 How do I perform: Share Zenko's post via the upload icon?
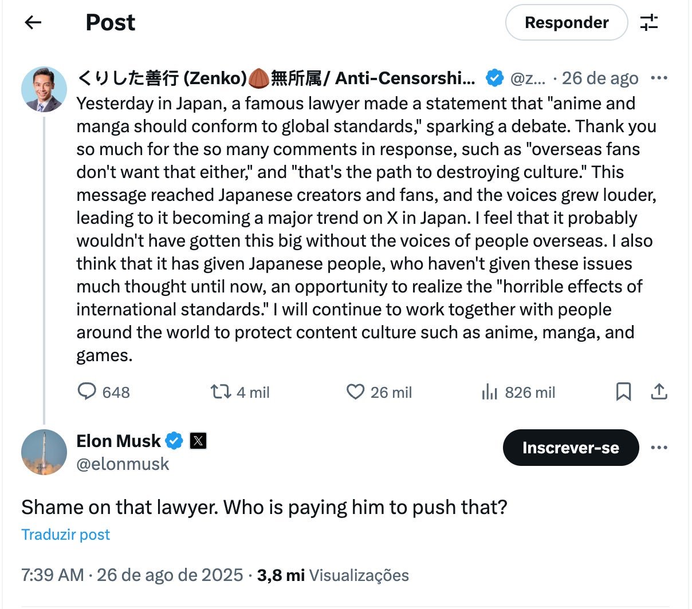(x=659, y=391)
